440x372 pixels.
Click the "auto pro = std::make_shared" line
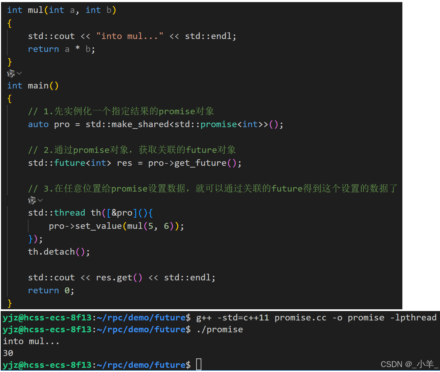coord(156,124)
